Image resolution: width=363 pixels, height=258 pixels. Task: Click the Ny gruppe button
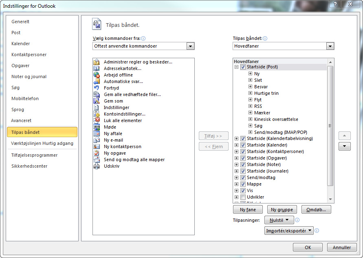tap(282, 210)
